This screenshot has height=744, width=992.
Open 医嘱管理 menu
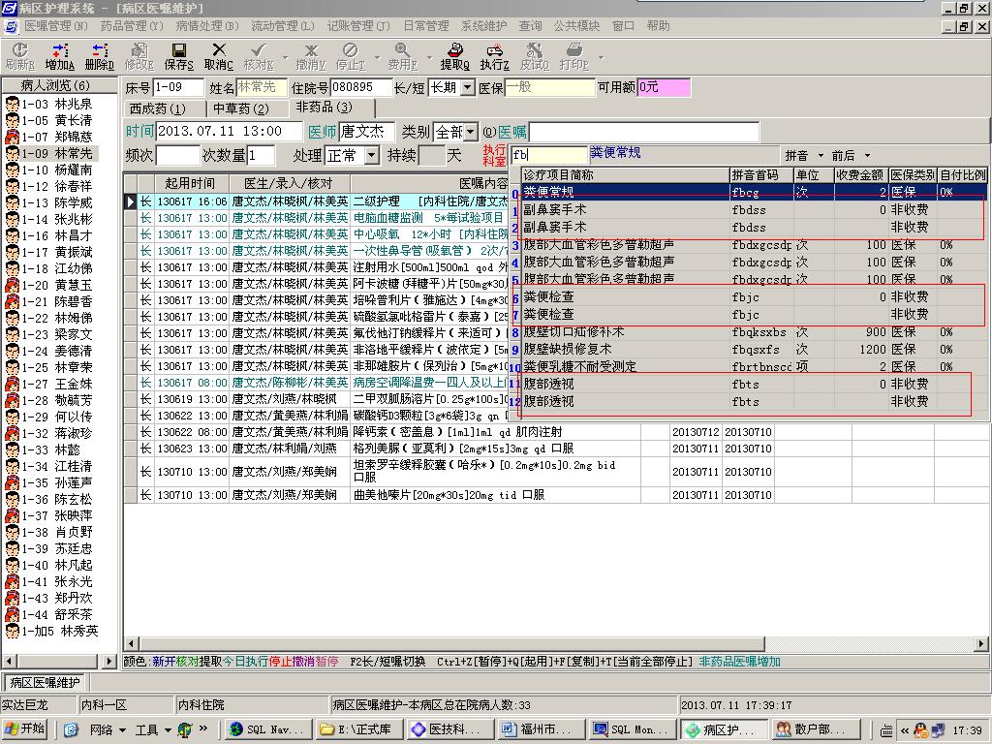55,26
